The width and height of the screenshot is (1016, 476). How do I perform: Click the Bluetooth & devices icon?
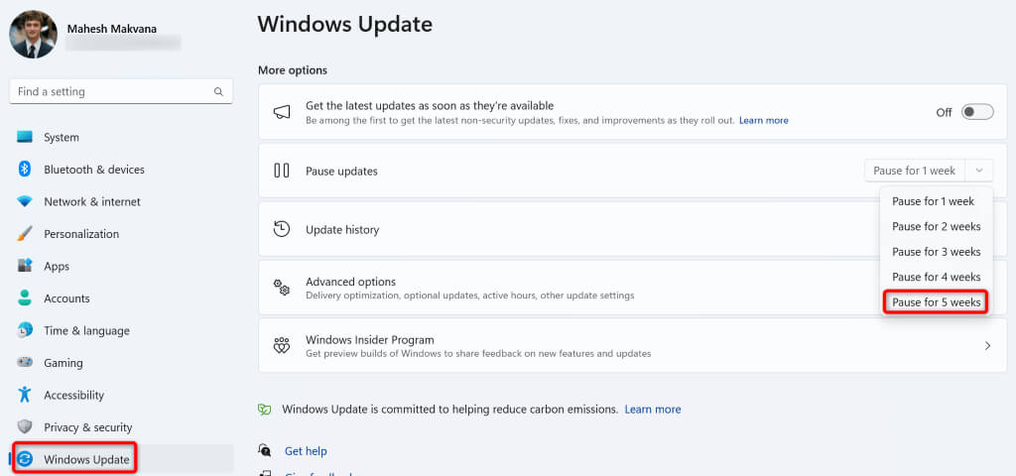(x=25, y=170)
